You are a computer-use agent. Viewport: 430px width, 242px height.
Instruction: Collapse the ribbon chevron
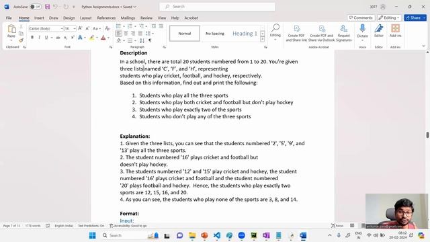coord(423,46)
